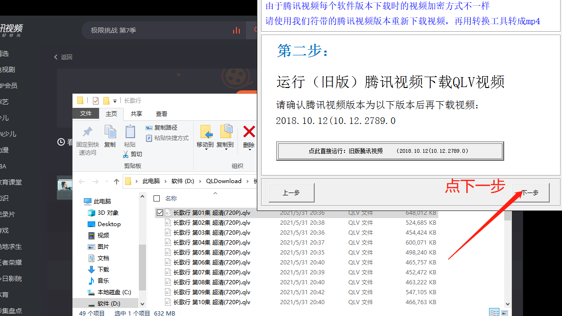
Task: Open the Delete dropdown arrow
Action: point(249,149)
